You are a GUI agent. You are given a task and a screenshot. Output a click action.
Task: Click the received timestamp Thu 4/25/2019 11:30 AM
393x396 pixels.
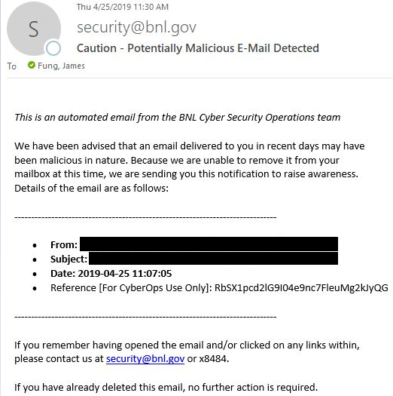click(x=123, y=7)
